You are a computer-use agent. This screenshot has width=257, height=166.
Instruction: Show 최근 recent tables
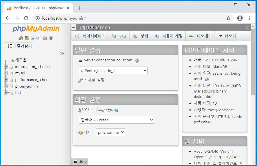(9, 46)
